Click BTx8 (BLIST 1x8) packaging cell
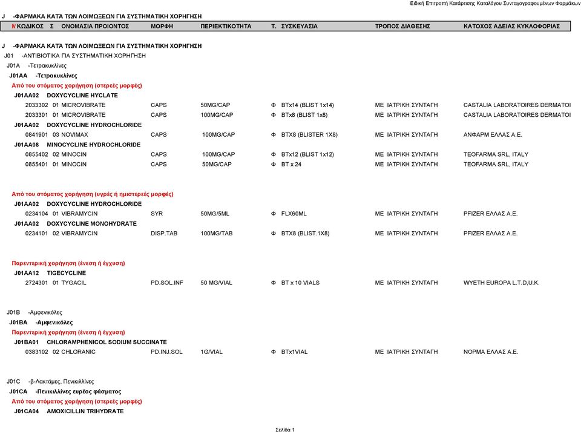The height and width of the screenshot is (432, 581). click(x=304, y=115)
